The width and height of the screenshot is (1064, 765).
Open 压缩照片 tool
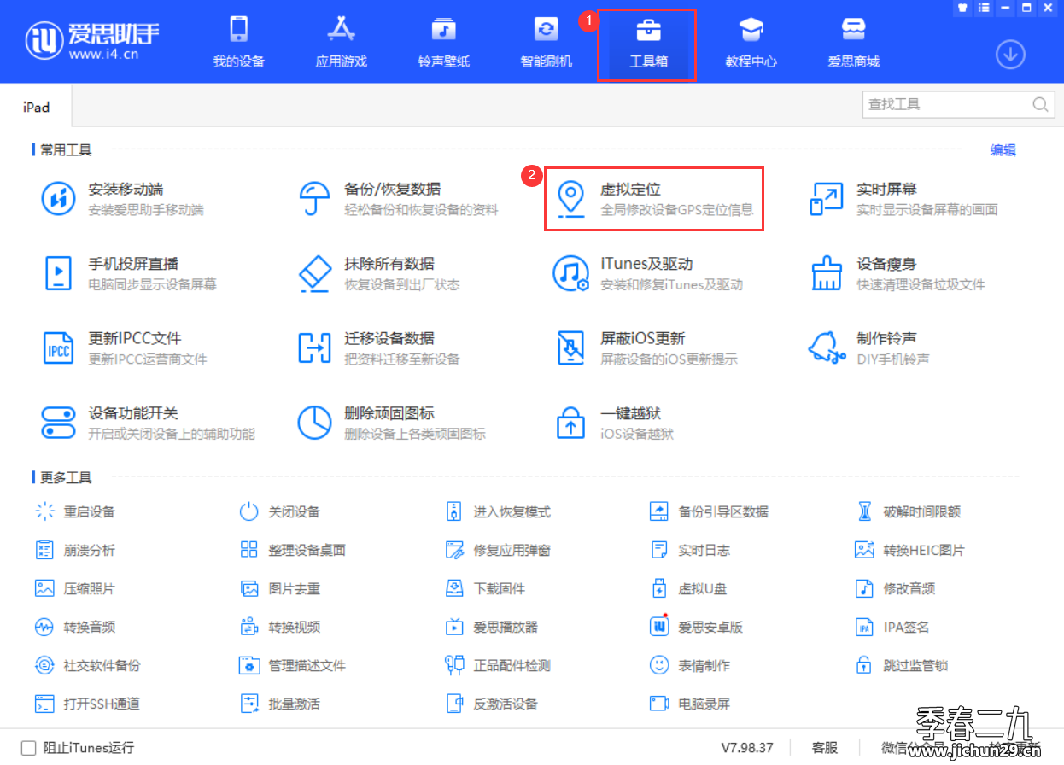click(x=75, y=588)
